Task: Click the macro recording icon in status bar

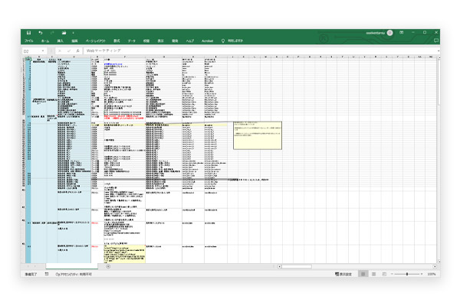Action: [47, 274]
